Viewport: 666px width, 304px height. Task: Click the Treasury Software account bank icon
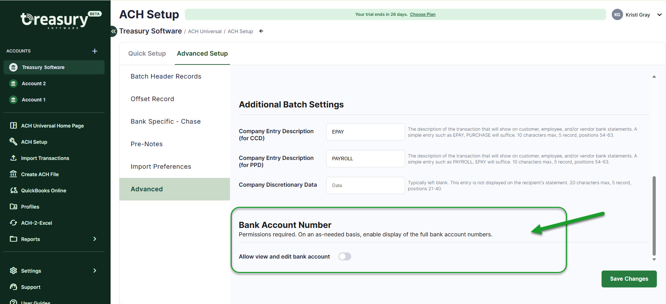(13, 67)
